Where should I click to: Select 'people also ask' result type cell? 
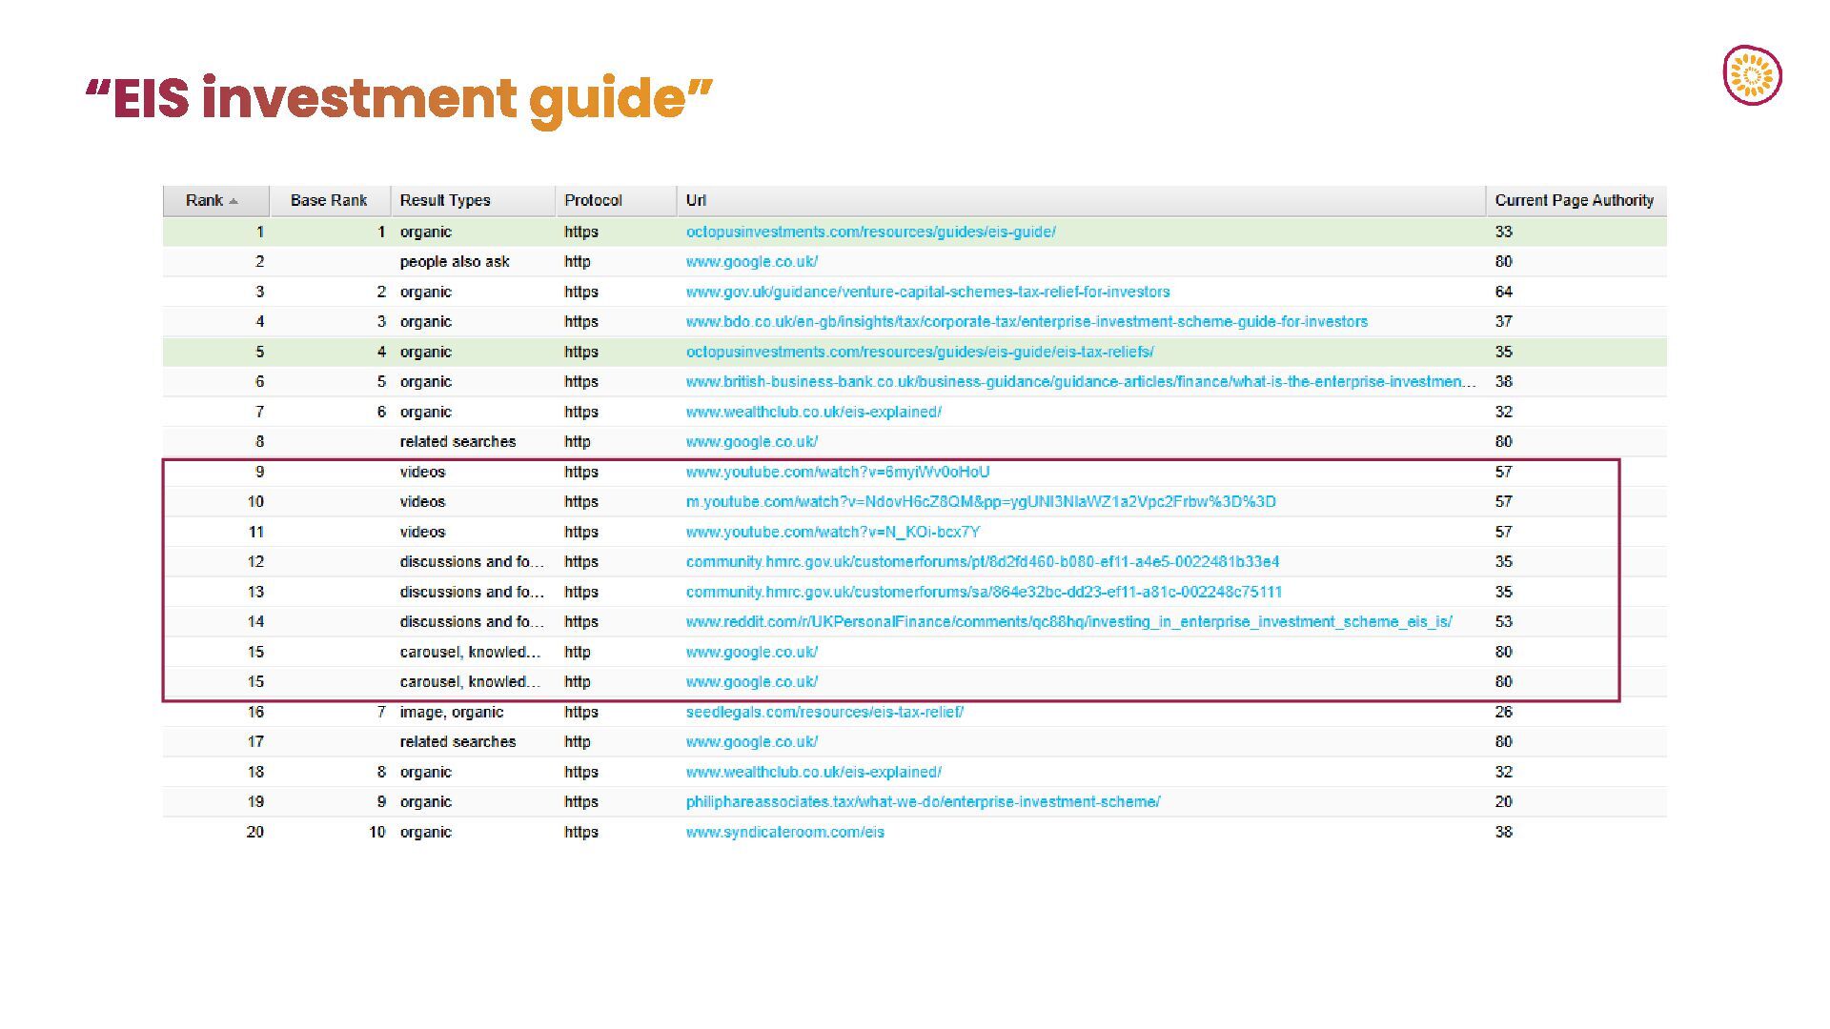pyautogui.click(x=455, y=261)
